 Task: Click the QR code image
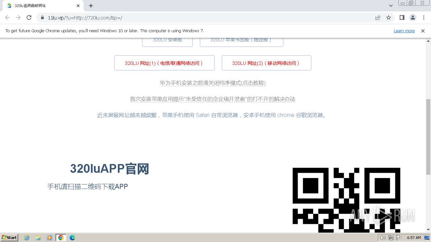point(346,200)
